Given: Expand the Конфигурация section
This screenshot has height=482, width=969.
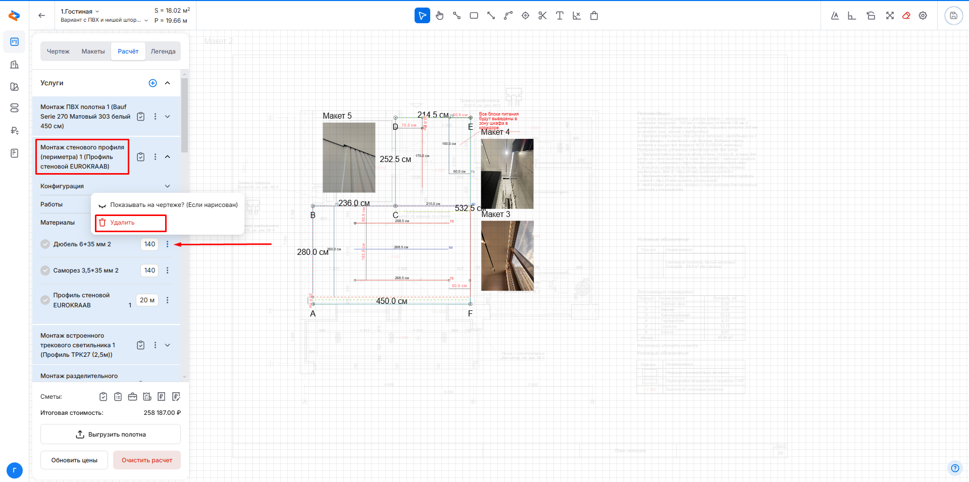Looking at the screenshot, I should point(167,186).
